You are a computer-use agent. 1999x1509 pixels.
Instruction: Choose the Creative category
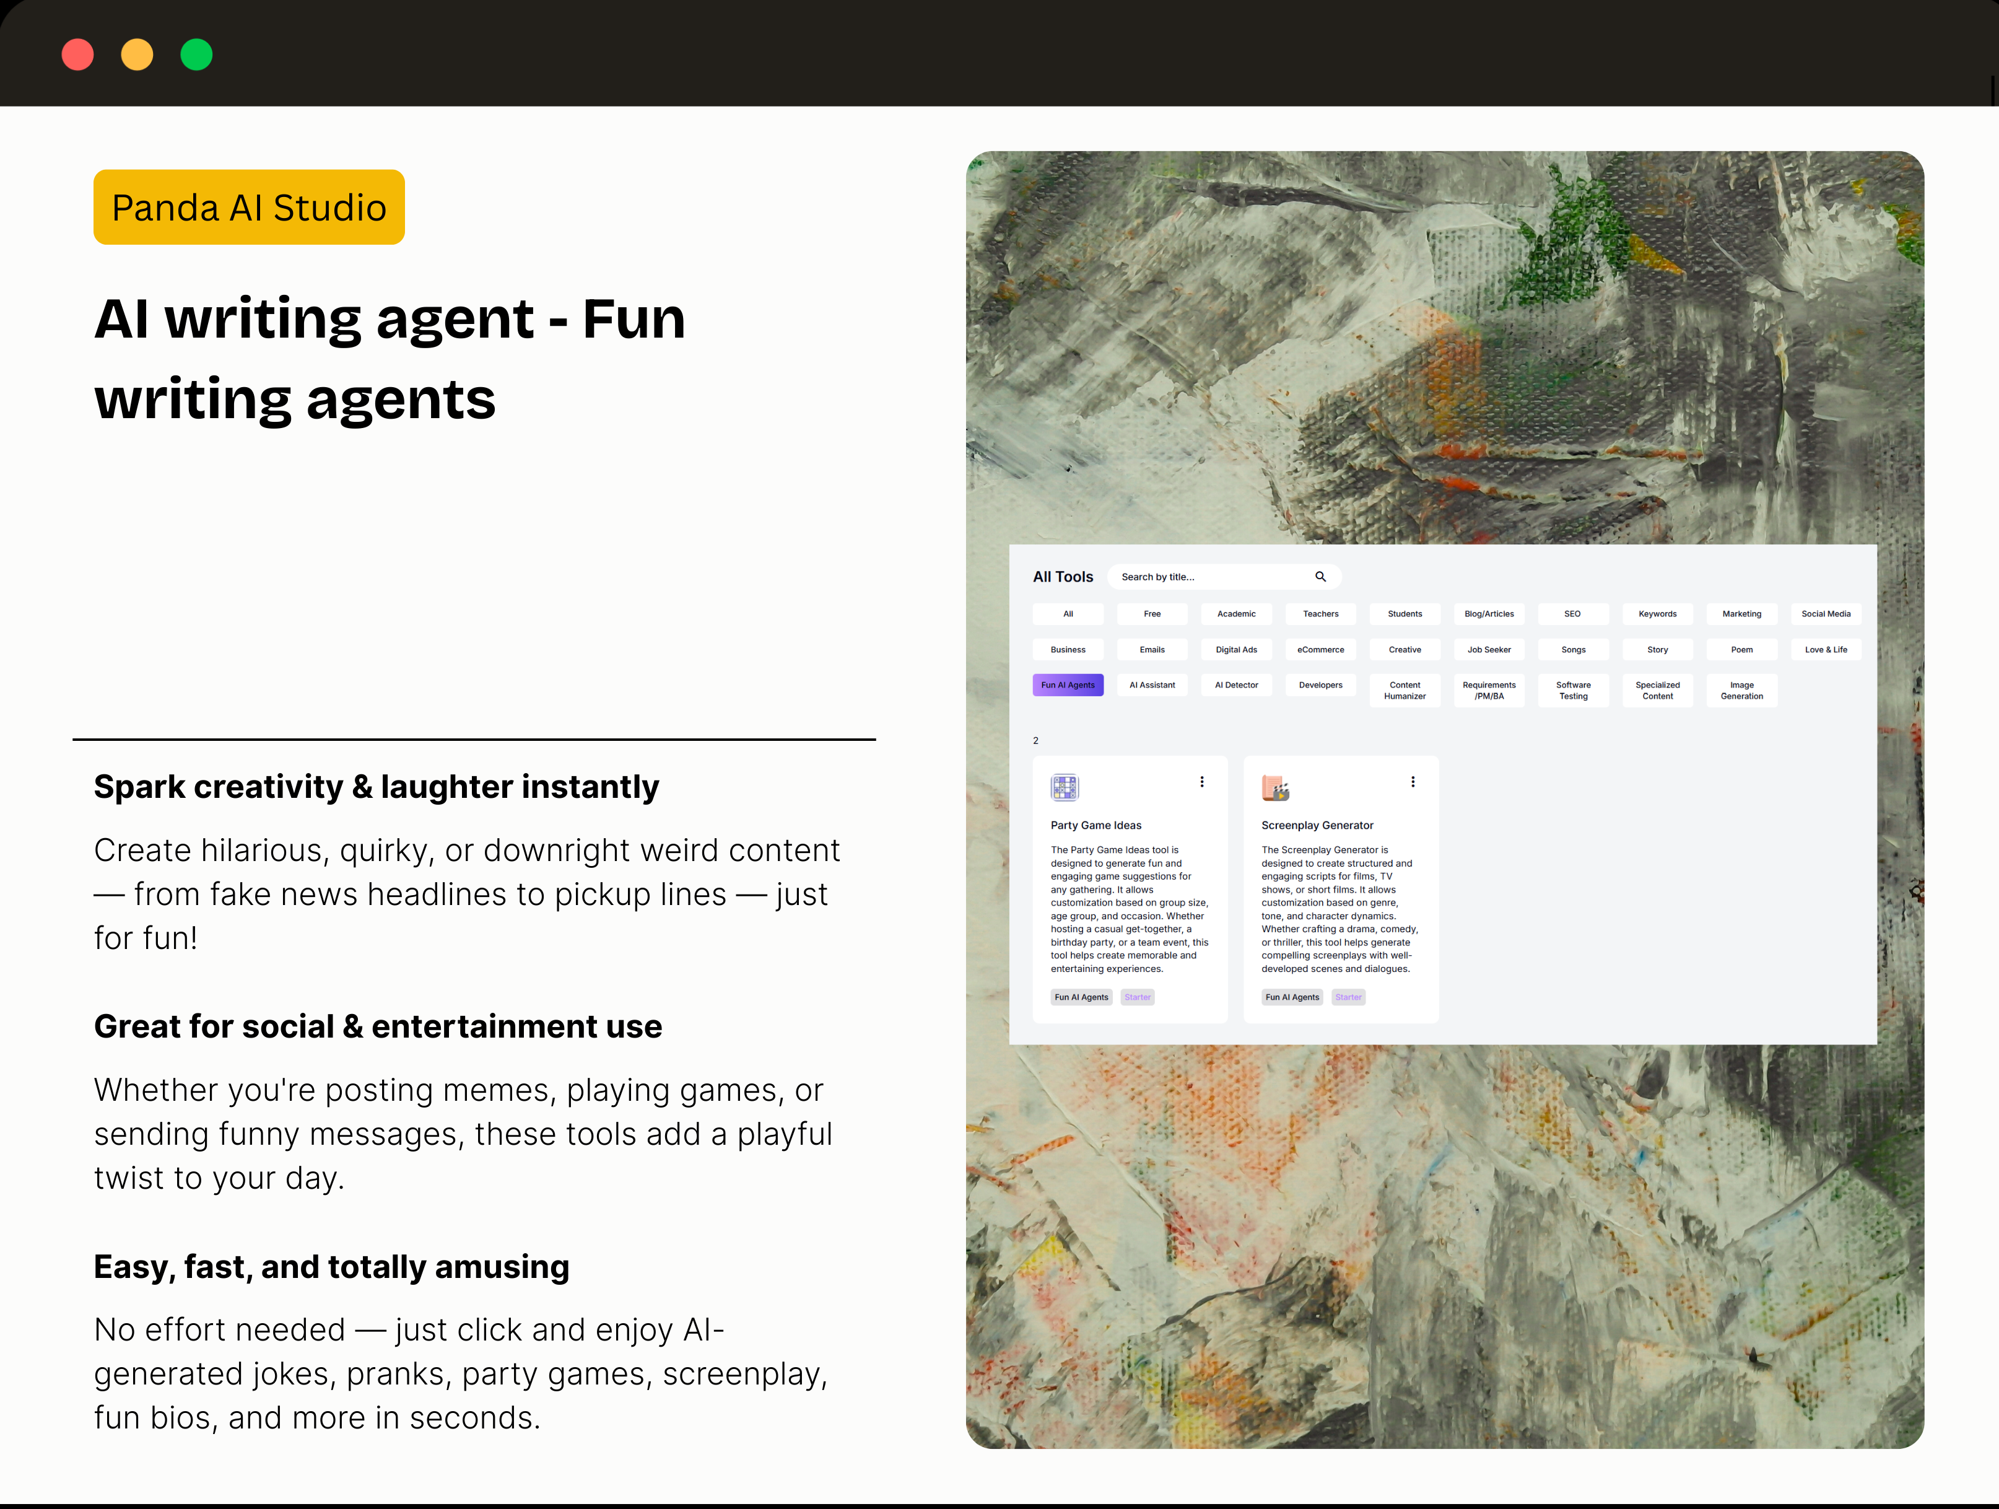pos(1405,650)
